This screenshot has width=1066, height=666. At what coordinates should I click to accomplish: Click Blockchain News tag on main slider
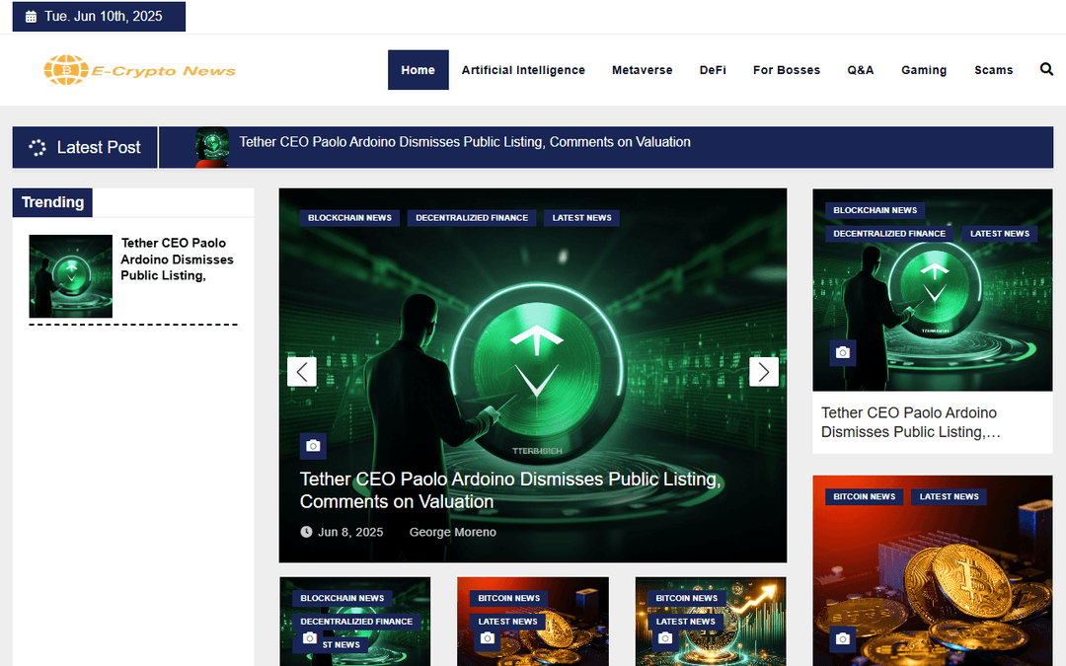pos(349,218)
